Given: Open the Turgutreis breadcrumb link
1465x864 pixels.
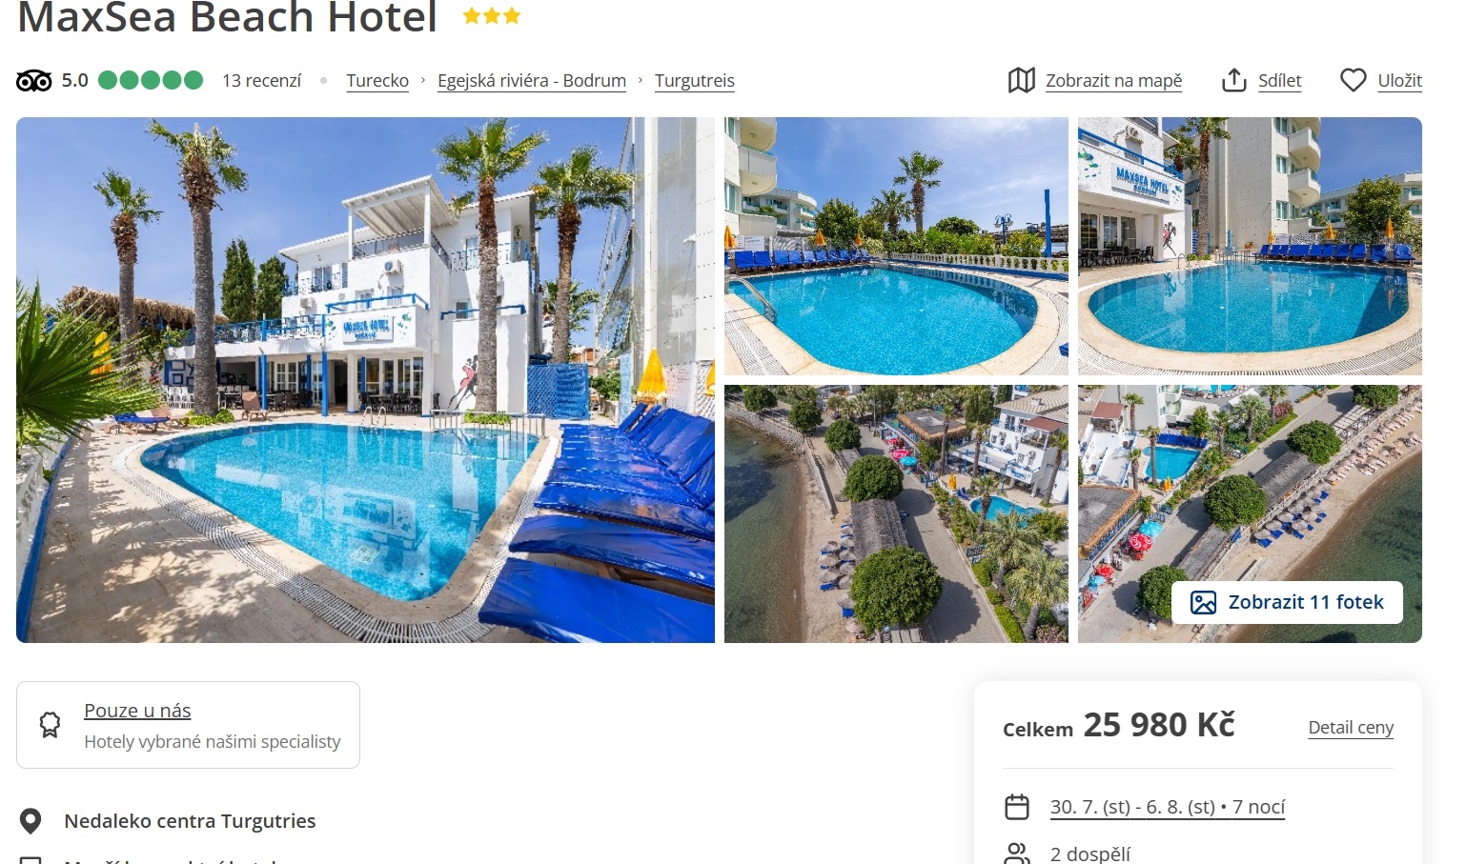Looking at the screenshot, I should tap(694, 81).
